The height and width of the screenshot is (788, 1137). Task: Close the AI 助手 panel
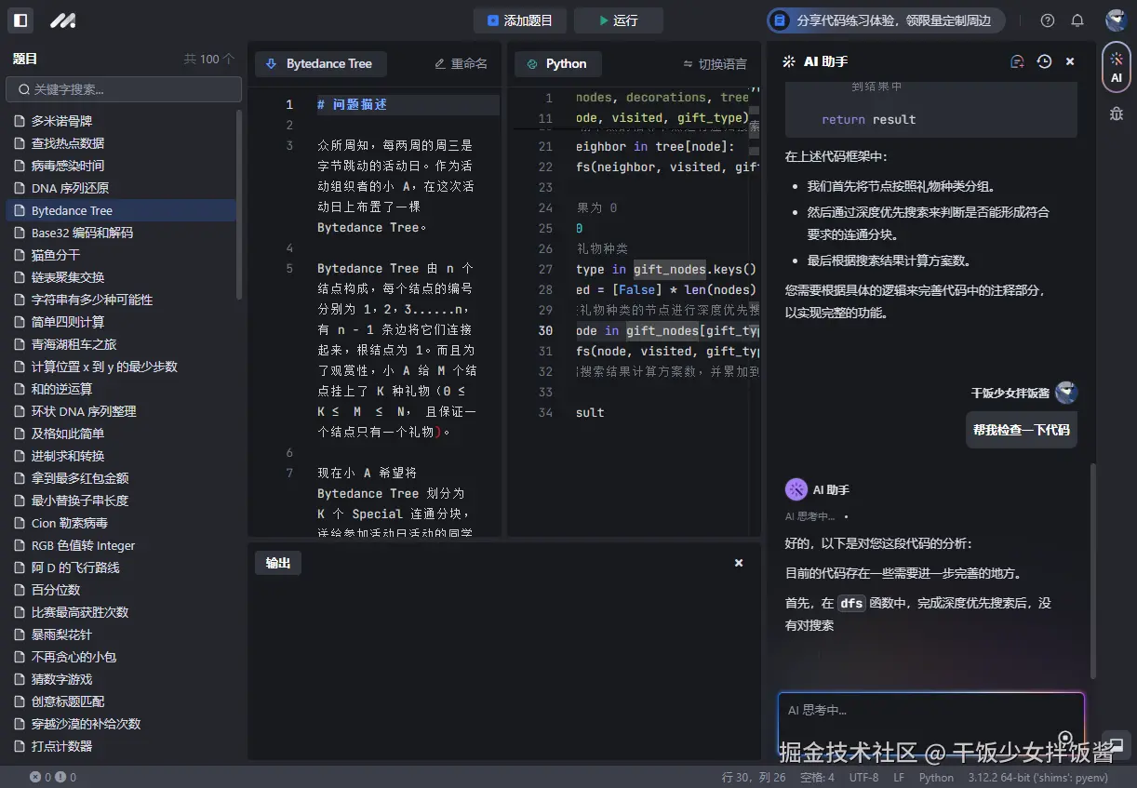coord(1070,61)
